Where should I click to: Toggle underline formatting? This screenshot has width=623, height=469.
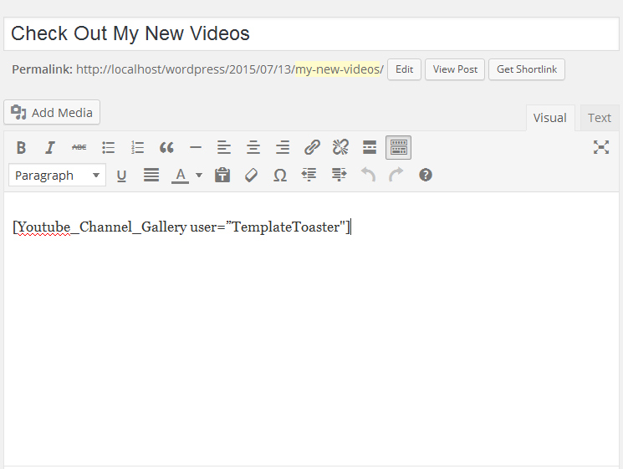121,176
